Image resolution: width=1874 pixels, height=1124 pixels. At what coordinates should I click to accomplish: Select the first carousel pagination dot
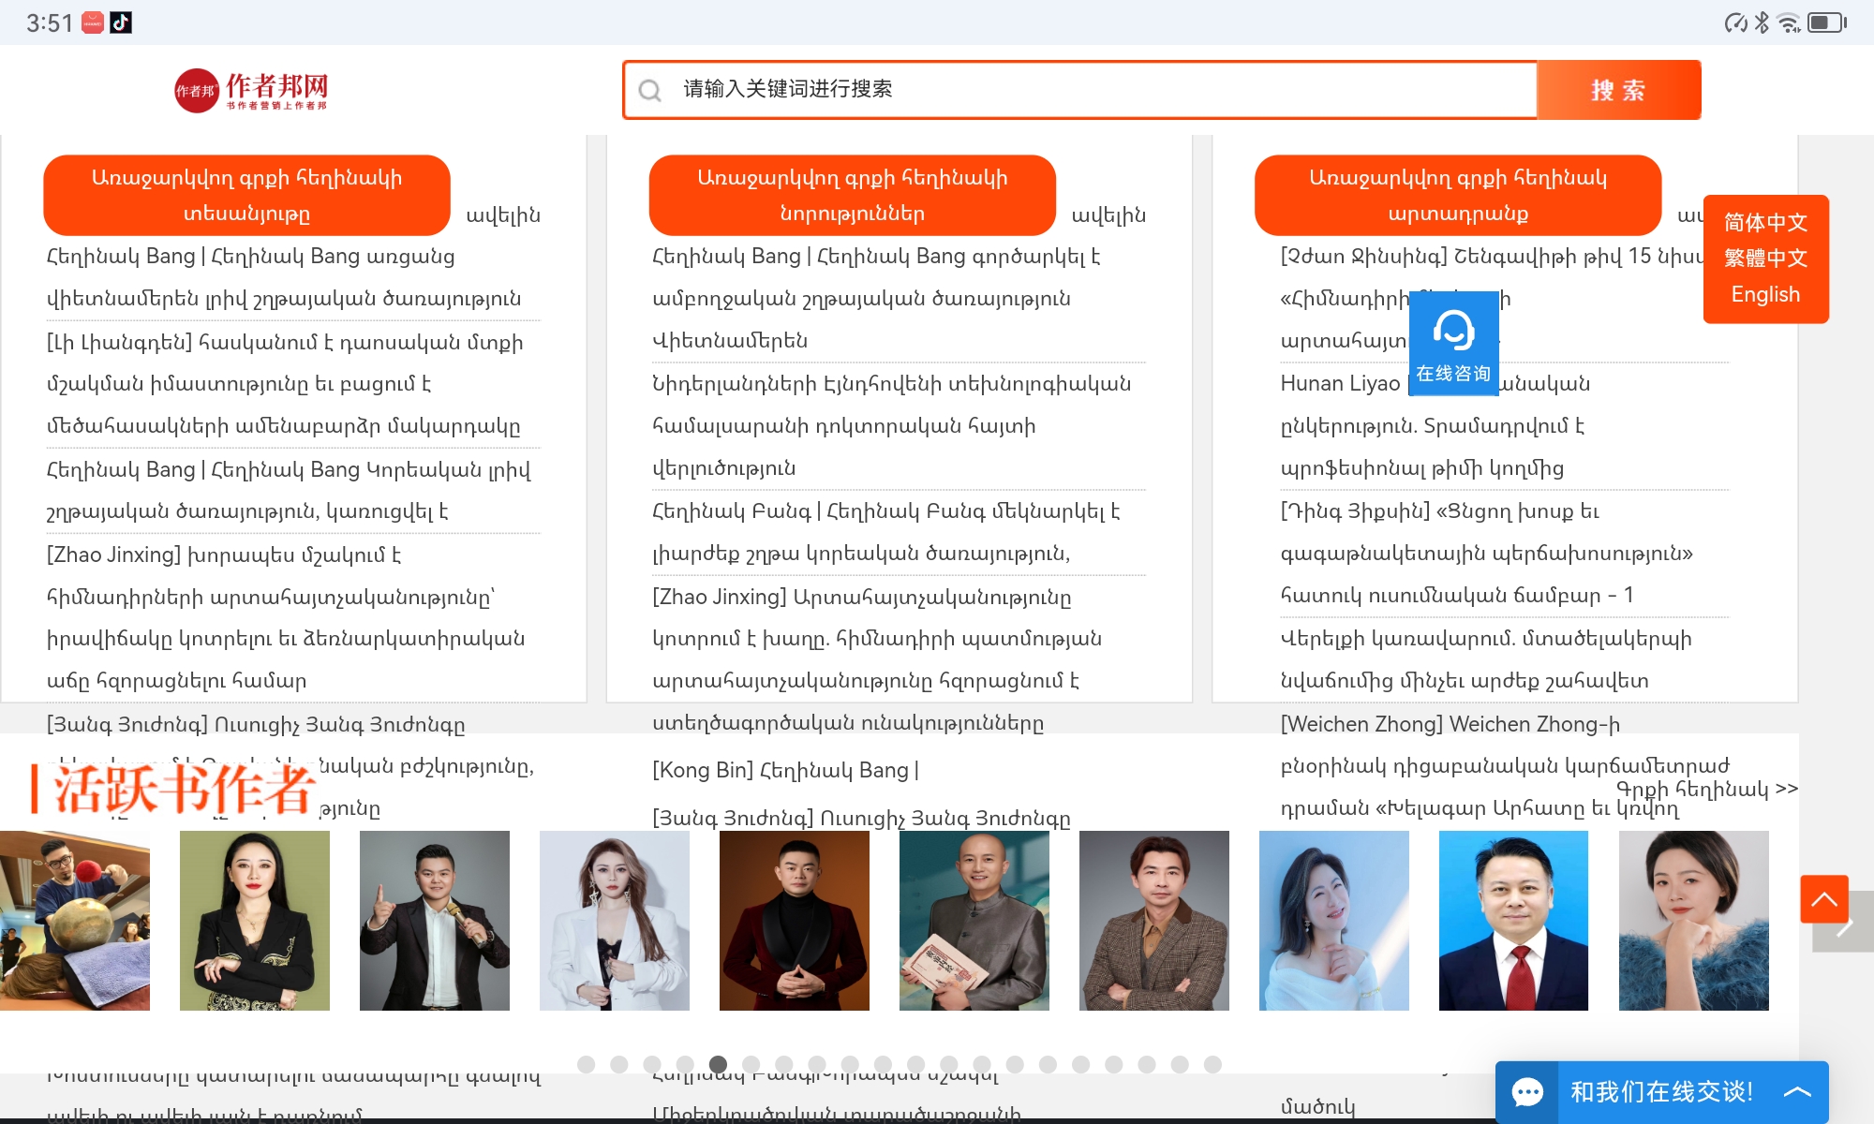pos(587,1064)
